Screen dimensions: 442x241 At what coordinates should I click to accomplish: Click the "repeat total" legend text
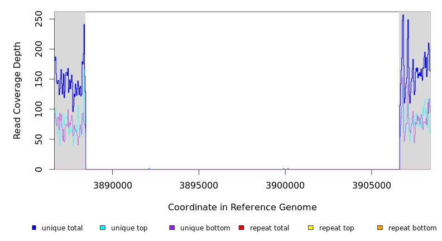(x=270, y=228)
